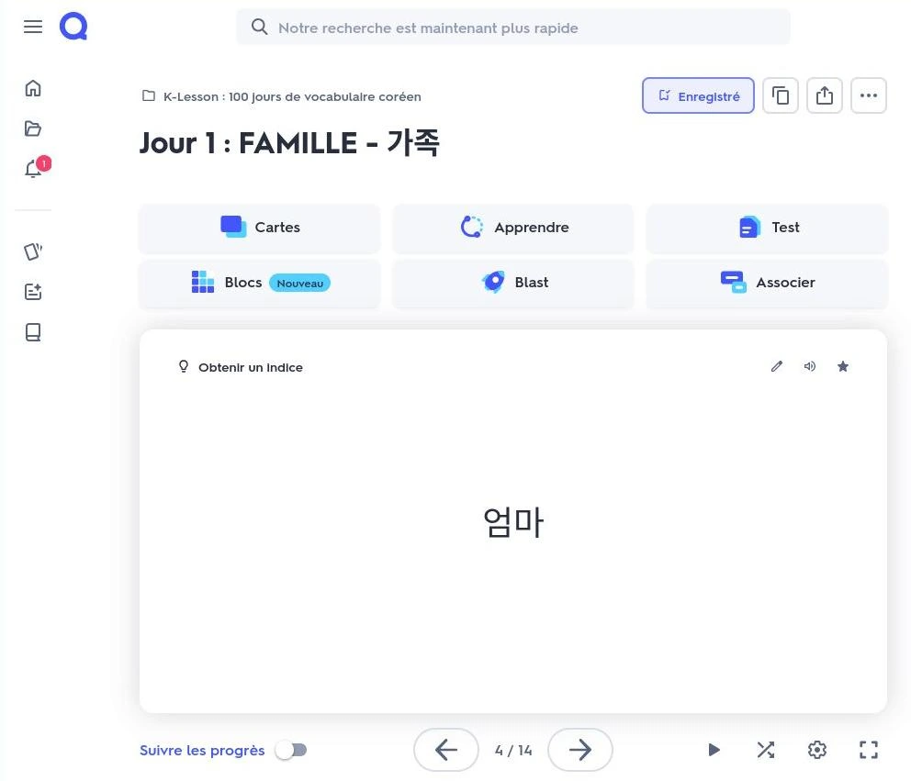Click the Quizlet logo
Image resolution: width=911 pixels, height=781 pixels.
[73, 27]
